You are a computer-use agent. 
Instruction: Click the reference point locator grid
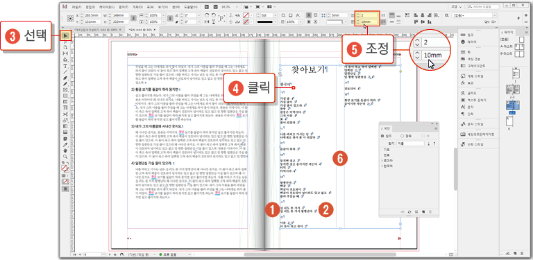70,19
